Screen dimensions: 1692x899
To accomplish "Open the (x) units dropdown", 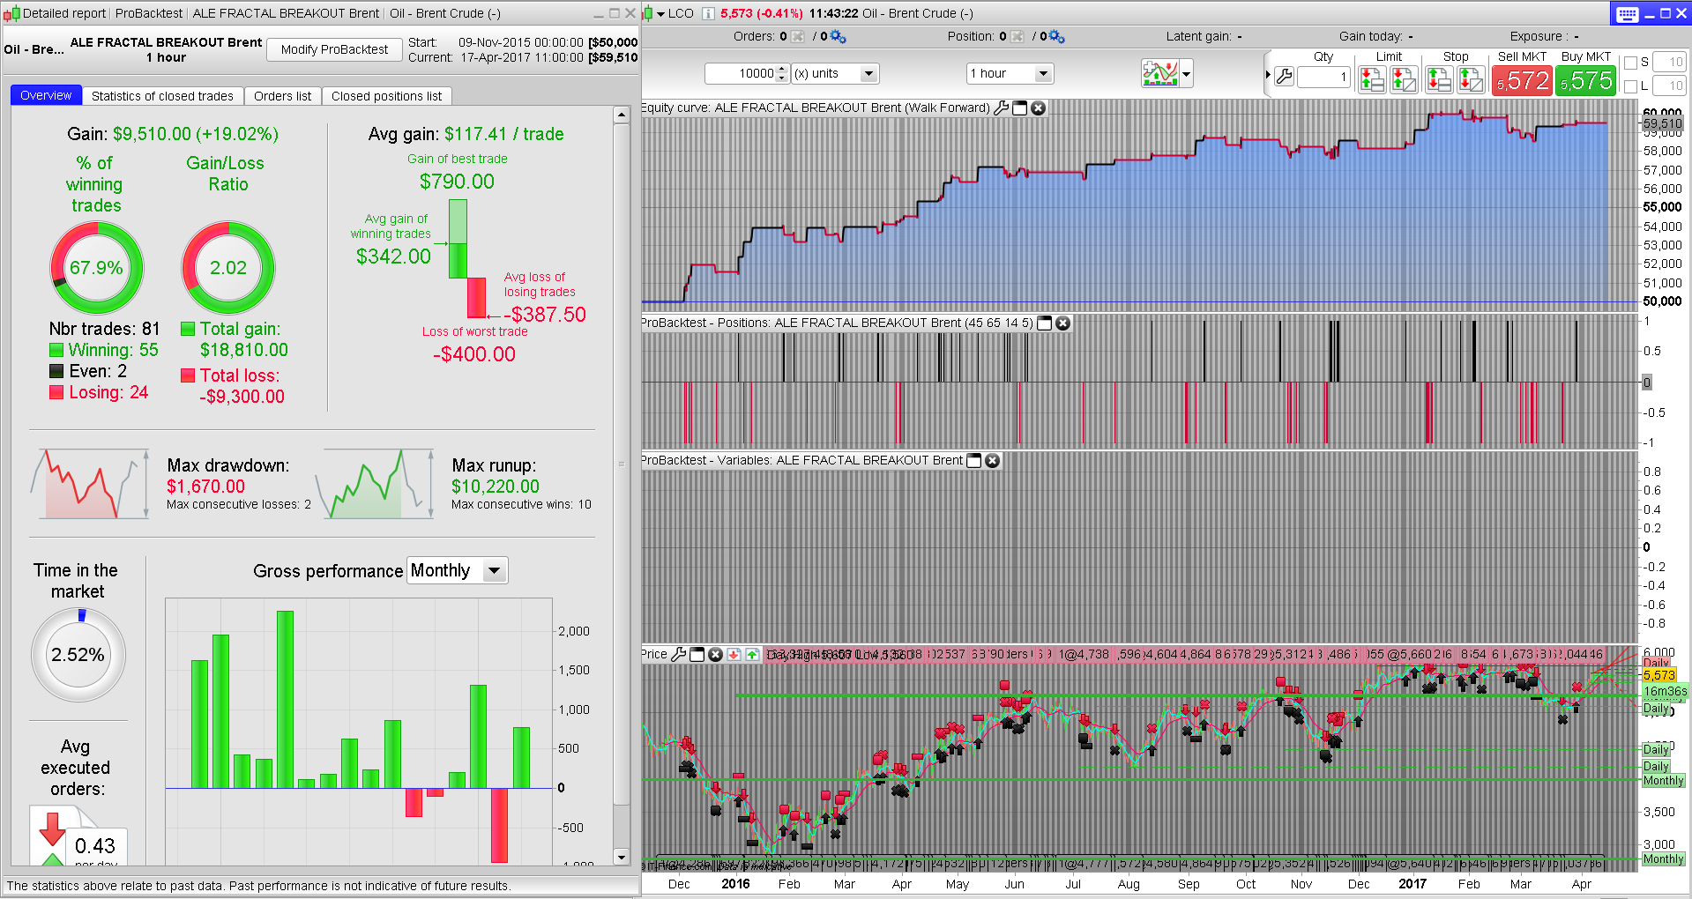I will tap(868, 74).
